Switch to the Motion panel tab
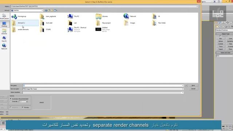 227,23
